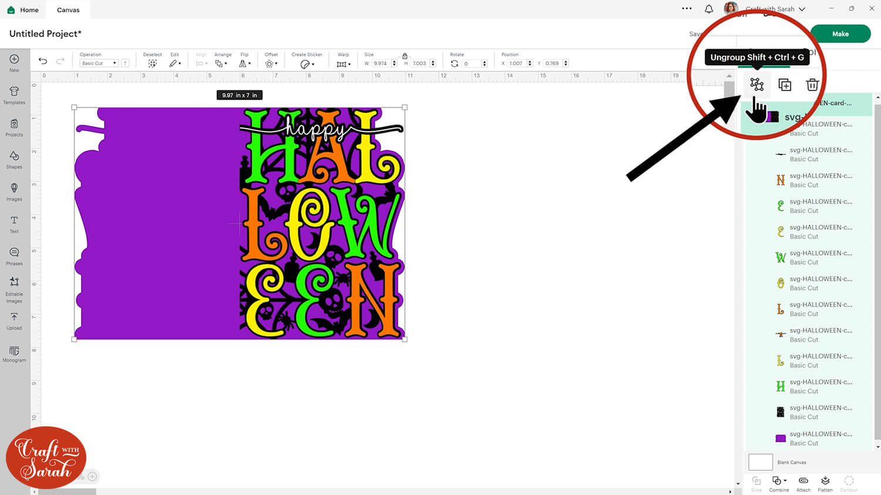This screenshot has width=881, height=495.
Task: Toggle the size aspect ratio lock
Action: 405,56
